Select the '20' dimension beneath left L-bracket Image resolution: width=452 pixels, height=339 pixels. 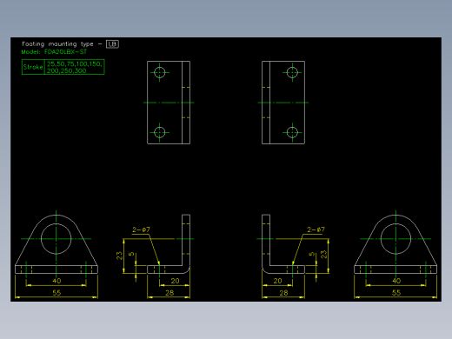[x=175, y=281]
